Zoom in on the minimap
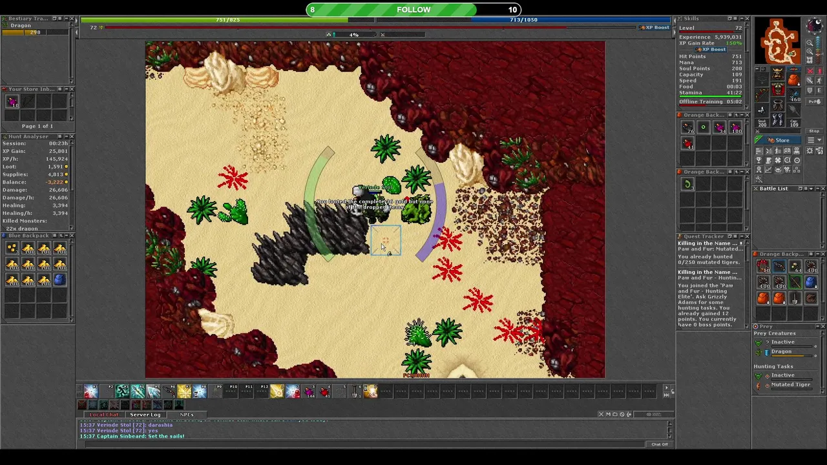 pos(810,52)
